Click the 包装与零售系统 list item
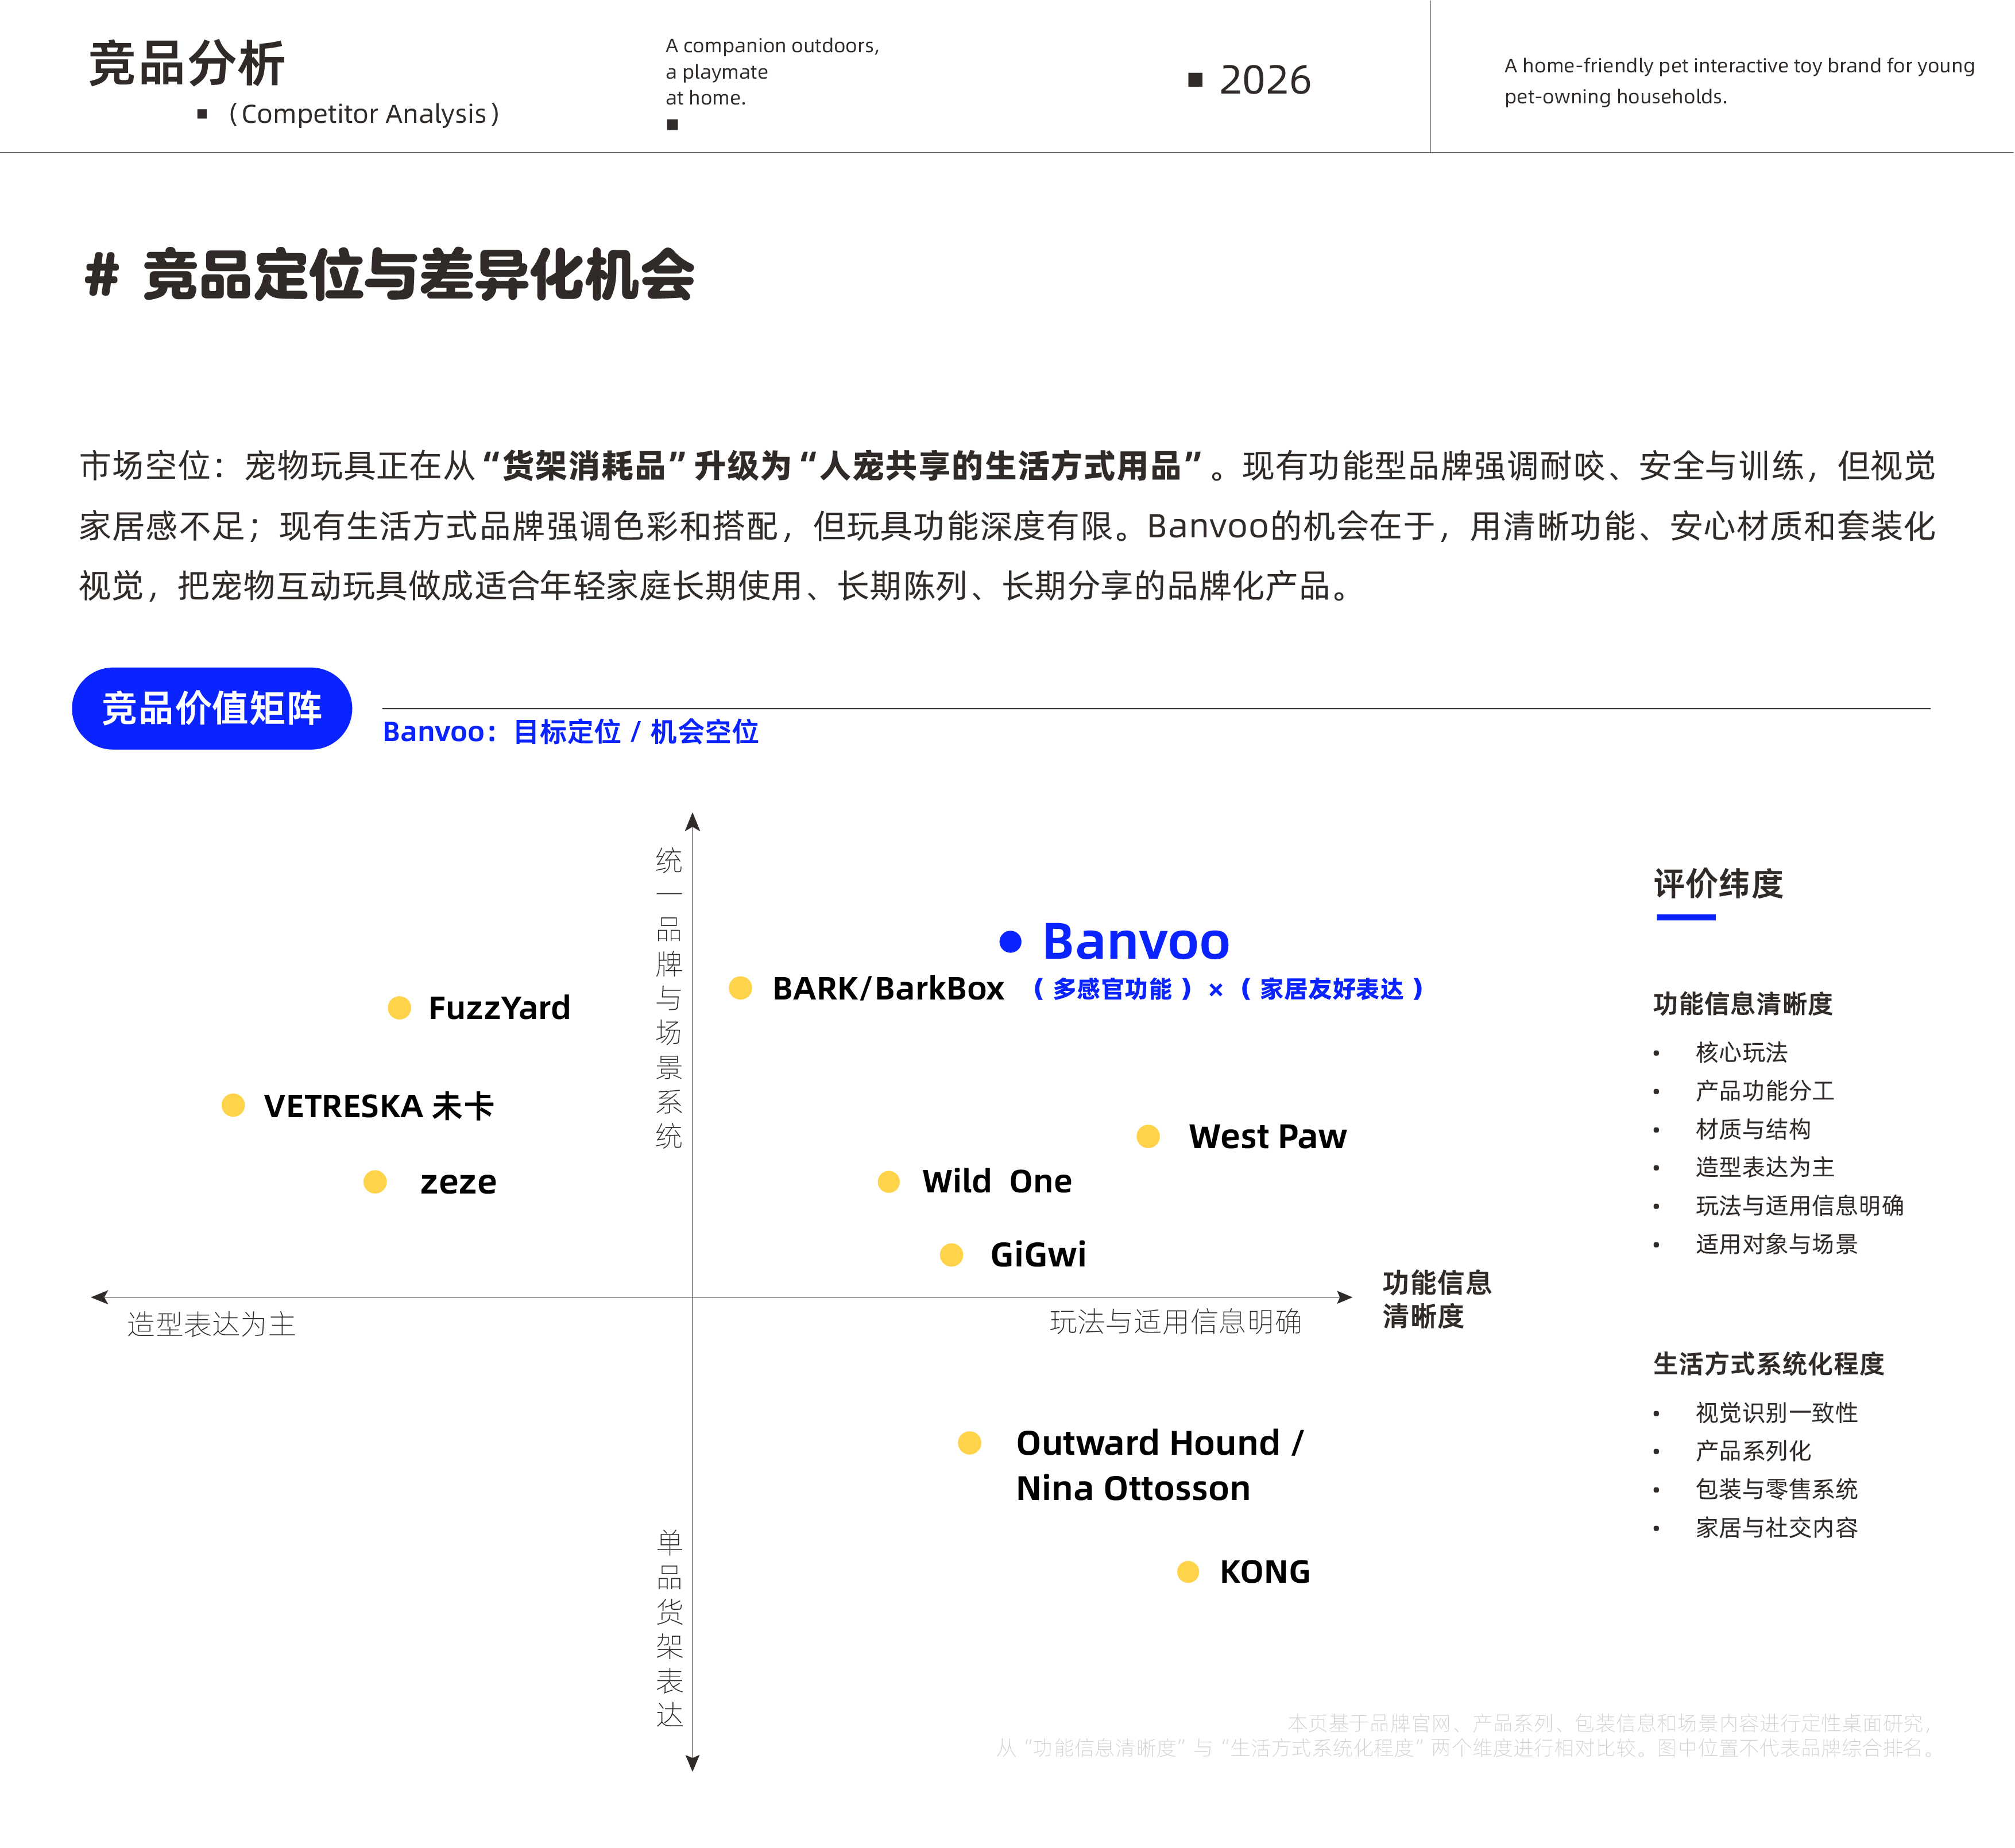This screenshot has width=2015, height=1848. pos(1776,1489)
